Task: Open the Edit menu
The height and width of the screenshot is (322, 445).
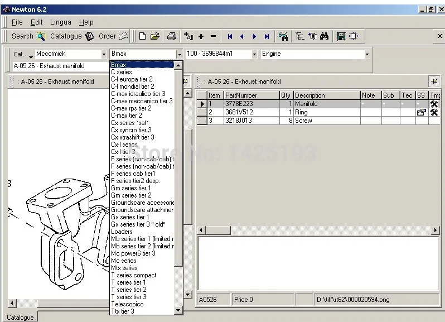Action: pyautogui.click(x=36, y=22)
